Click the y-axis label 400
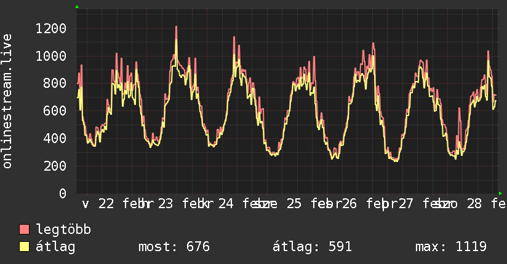Image resolution: width=507 pixels, height=264 pixels. [x=55, y=139]
